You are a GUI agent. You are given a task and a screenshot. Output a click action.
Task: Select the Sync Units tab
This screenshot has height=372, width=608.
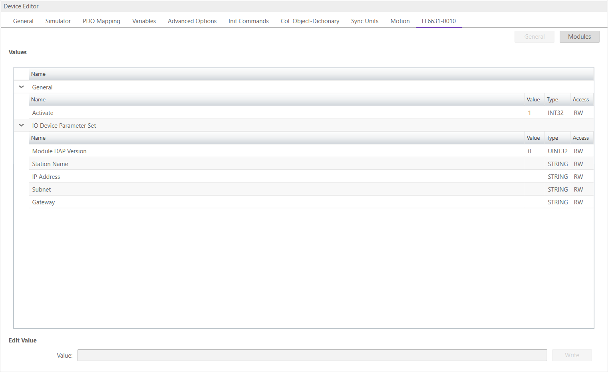click(364, 21)
